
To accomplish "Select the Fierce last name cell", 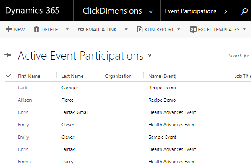I will pos(67,100).
